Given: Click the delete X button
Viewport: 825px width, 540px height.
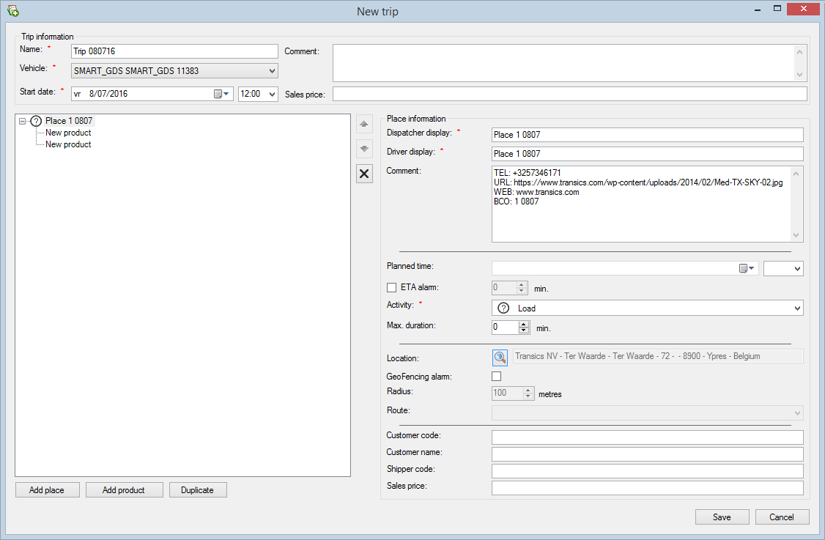Looking at the screenshot, I should click(x=363, y=174).
